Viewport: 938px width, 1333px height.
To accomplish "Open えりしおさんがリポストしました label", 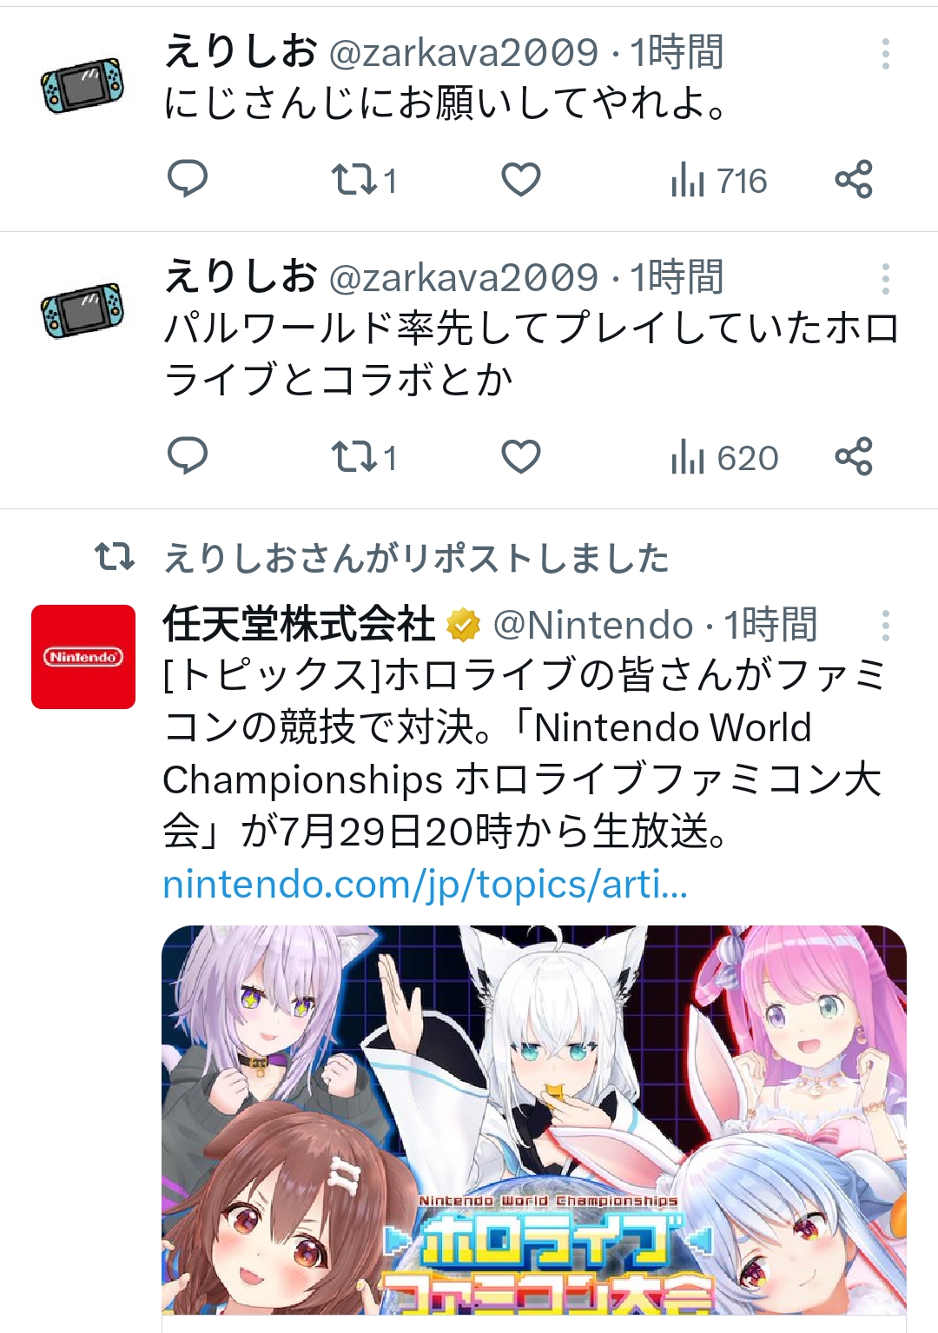I will [x=416, y=558].
